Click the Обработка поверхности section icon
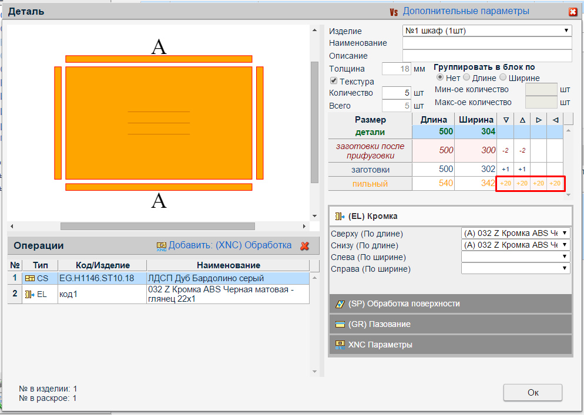 (340, 304)
